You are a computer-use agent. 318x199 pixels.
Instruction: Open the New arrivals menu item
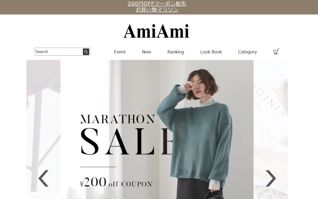point(146,52)
